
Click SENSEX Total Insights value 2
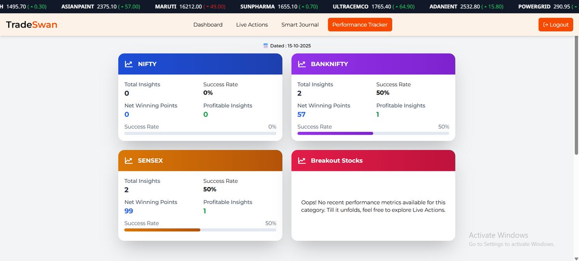pos(126,190)
